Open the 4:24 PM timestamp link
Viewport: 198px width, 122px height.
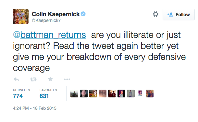(35, 108)
